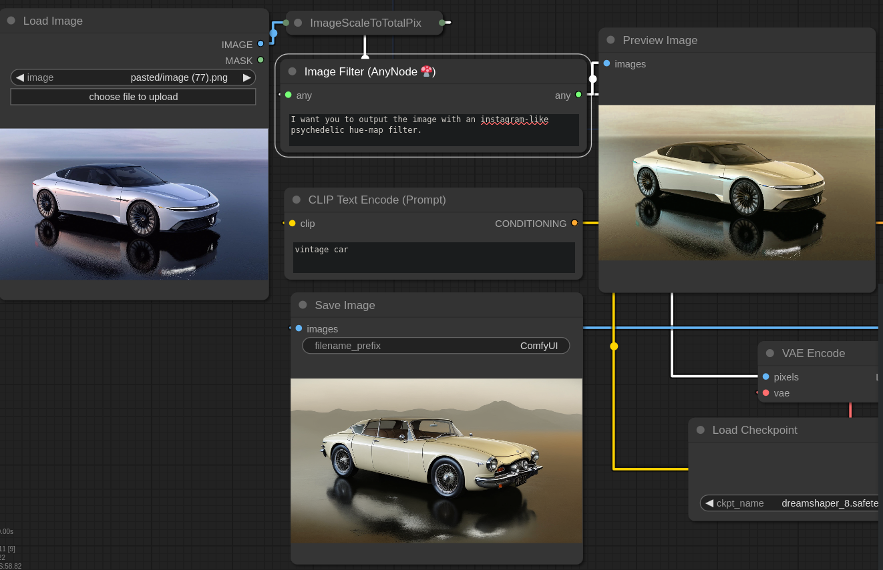This screenshot has width=883, height=570.
Task: Click the CONDITIONING output socket
Action: tap(574, 223)
